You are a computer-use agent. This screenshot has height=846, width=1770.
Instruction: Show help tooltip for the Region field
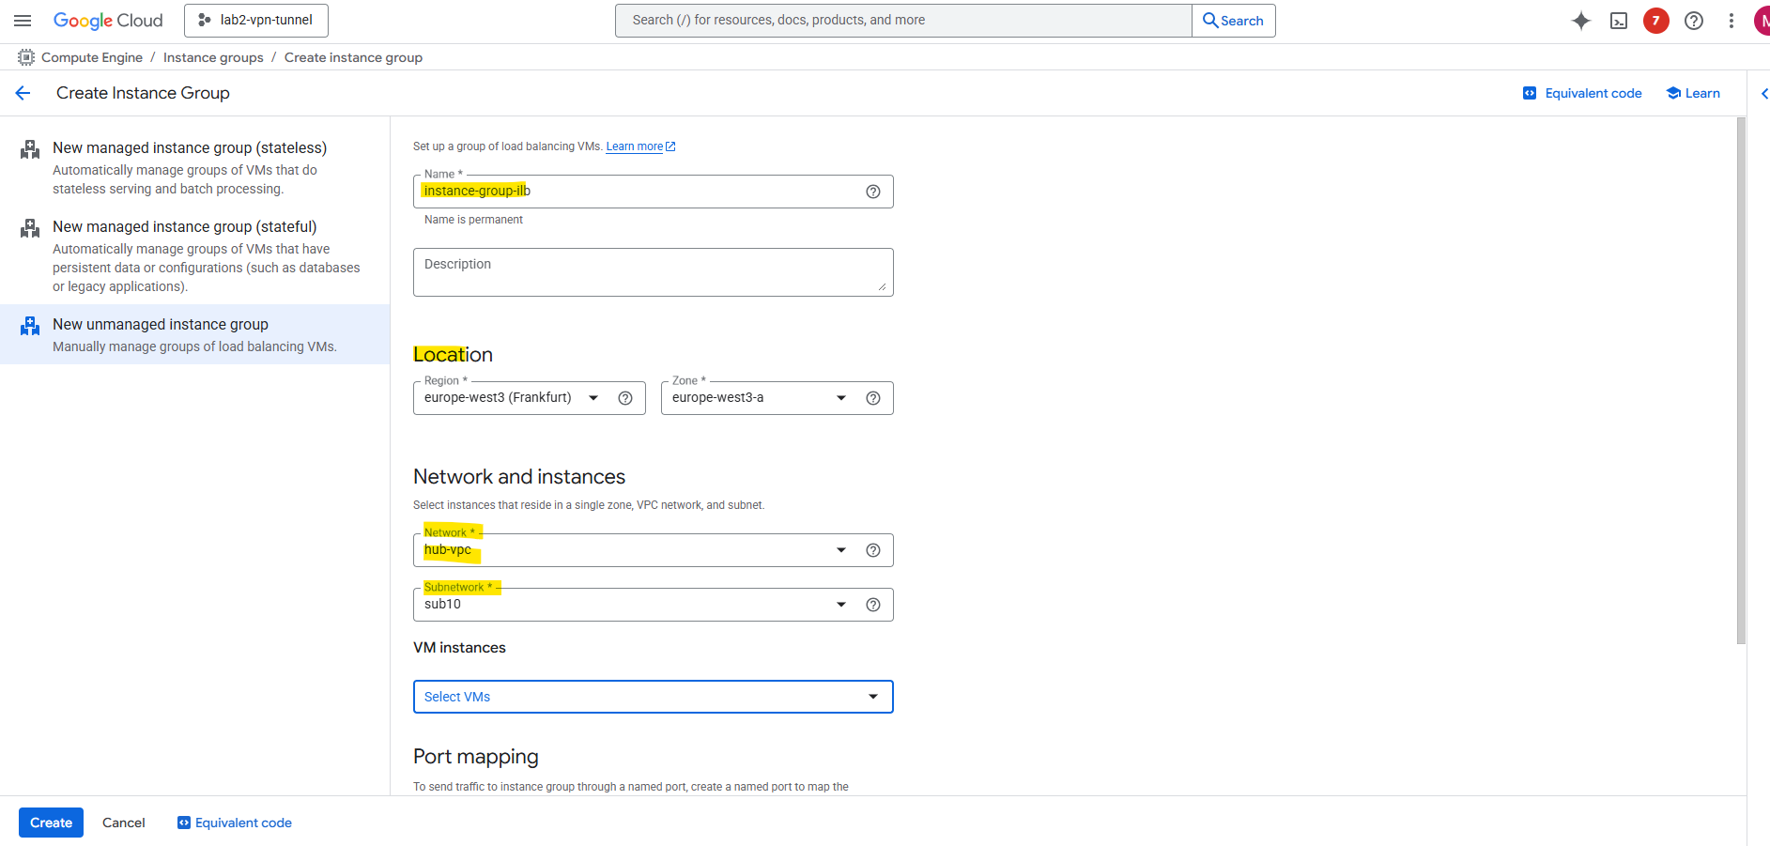coord(625,398)
